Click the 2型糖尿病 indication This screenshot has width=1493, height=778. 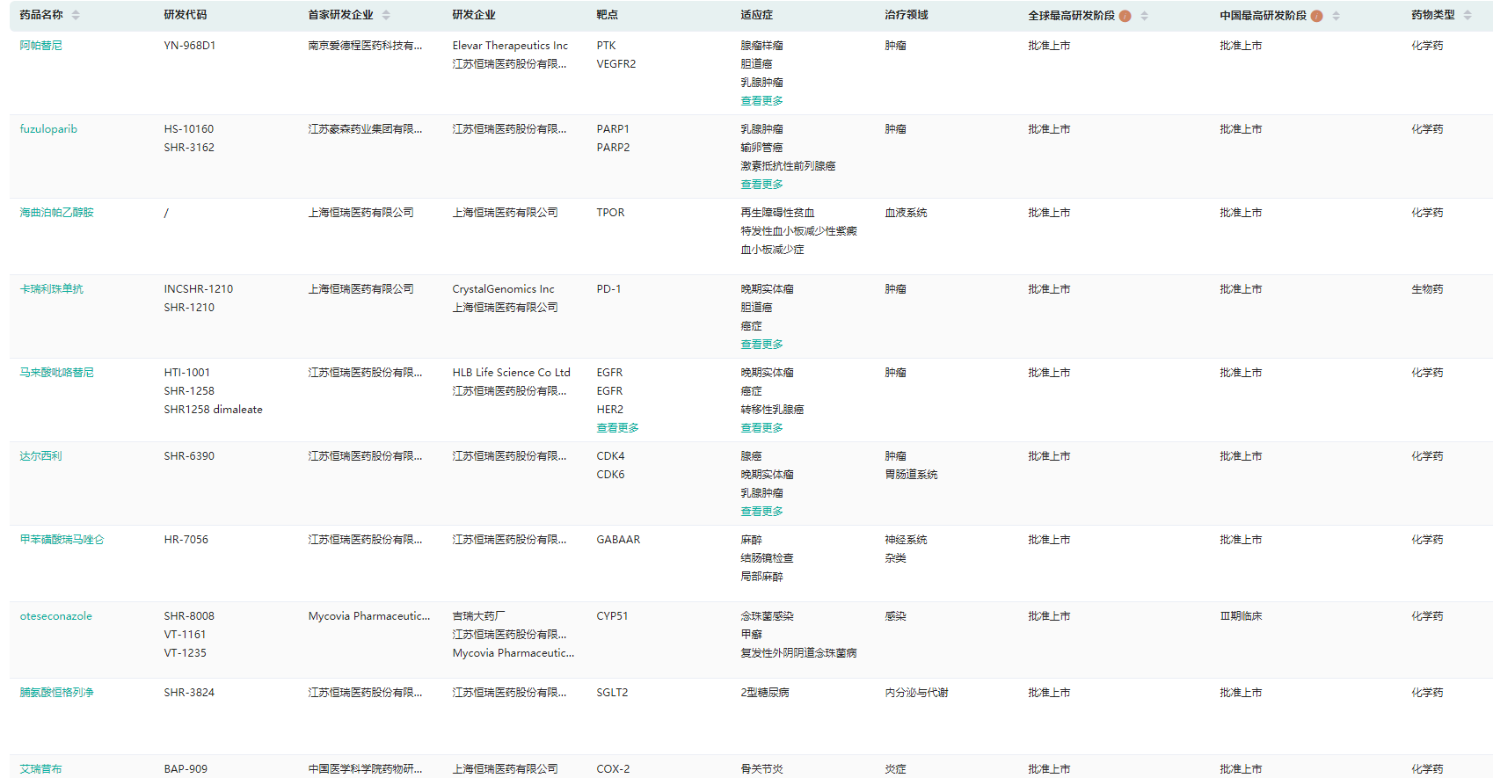click(x=765, y=693)
